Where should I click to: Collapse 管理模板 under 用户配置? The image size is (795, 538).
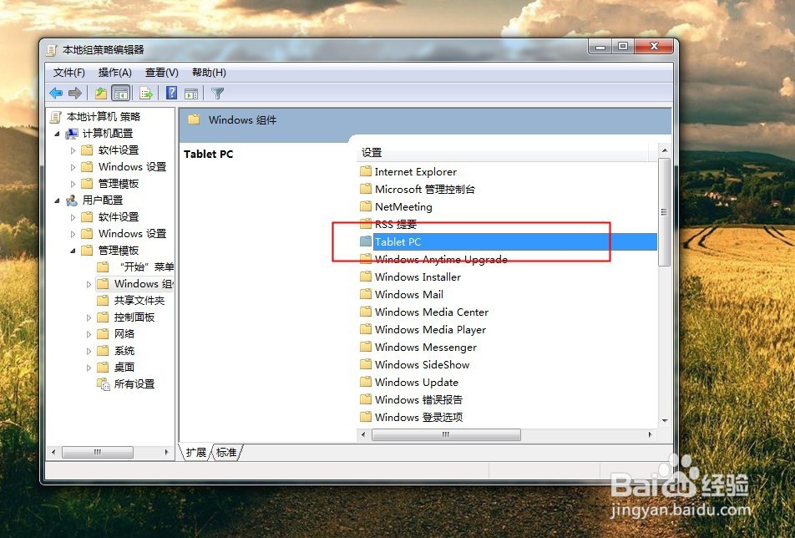click(73, 251)
